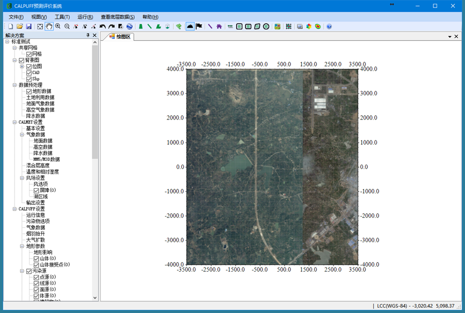Open the 文件(F) menu
The width and height of the screenshot is (465, 313).
pyautogui.click(x=17, y=17)
